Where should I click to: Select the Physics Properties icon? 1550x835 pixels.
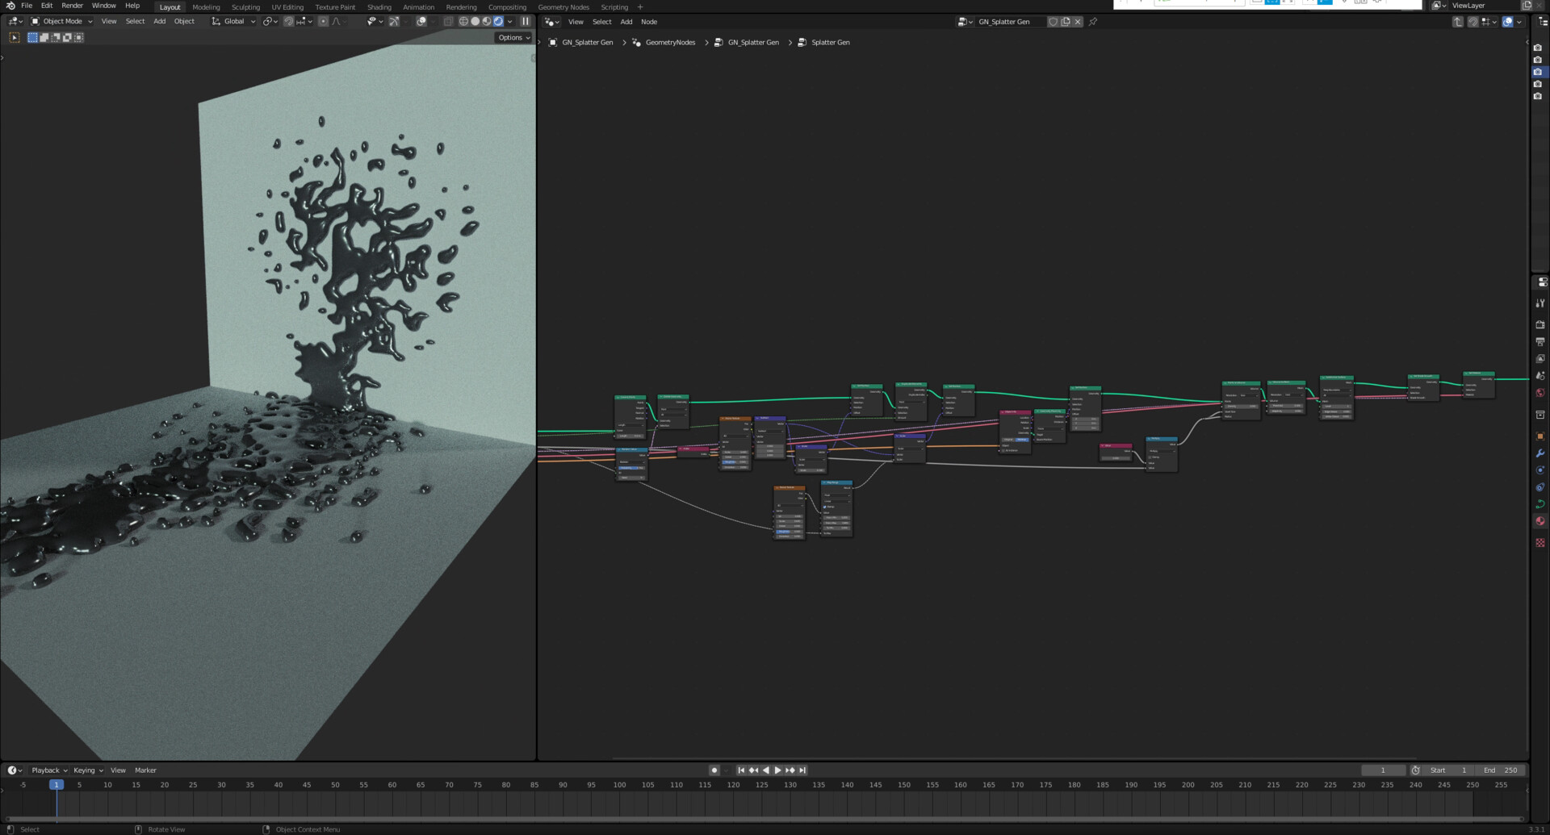[1540, 487]
